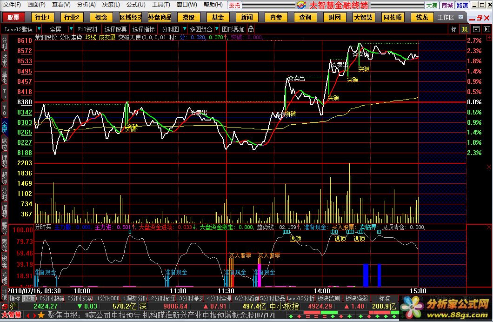This screenshot has width=493, height=322.
Task: Open the dropdown arrow after 多图组合
Action: pyautogui.click(x=217, y=29)
